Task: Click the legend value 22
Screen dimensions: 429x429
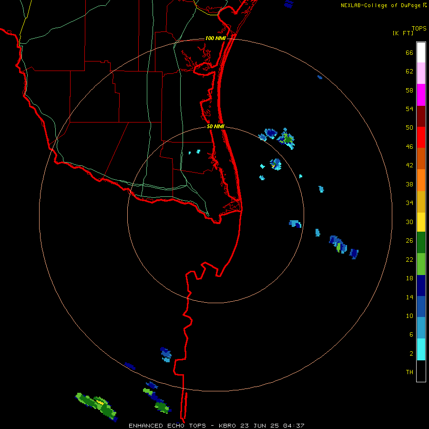Action: coord(409,259)
